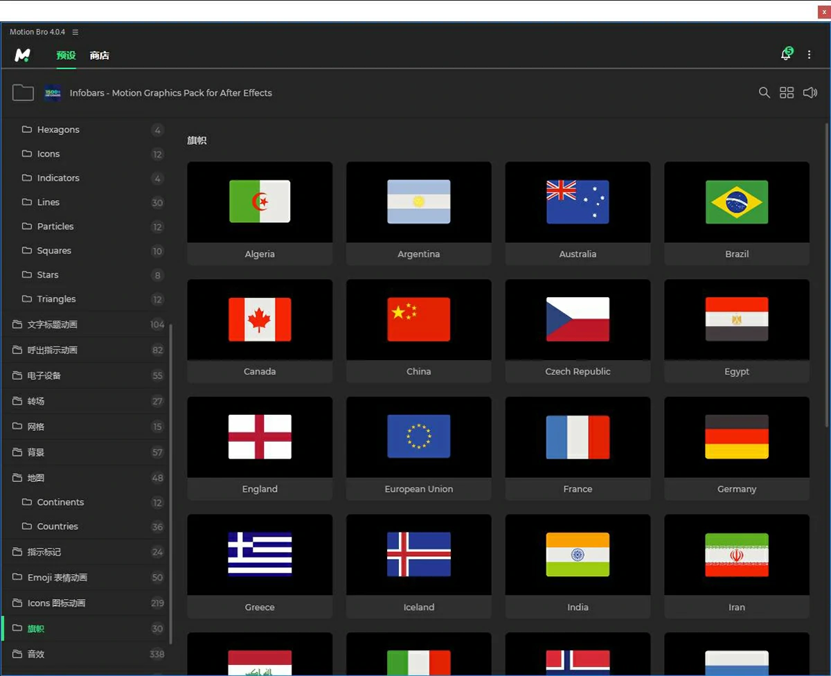Viewport: 831px width, 676px height.
Task: Select the Australia flag preset
Action: click(x=578, y=213)
